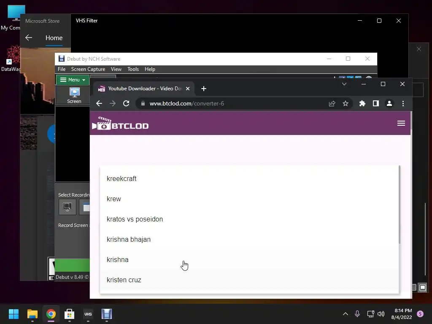Click the suggestion list scrollbar
This screenshot has height=324, width=432.
point(399,205)
